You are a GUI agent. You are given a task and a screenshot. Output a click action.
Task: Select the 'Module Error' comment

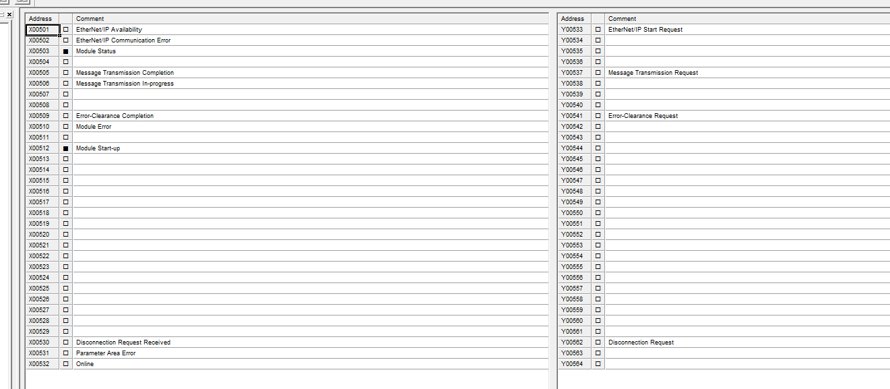point(94,127)
